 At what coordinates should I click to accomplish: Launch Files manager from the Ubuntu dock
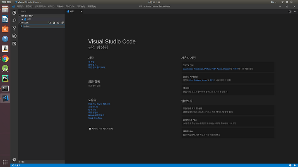pyautogui.click(x=5, y=9)
